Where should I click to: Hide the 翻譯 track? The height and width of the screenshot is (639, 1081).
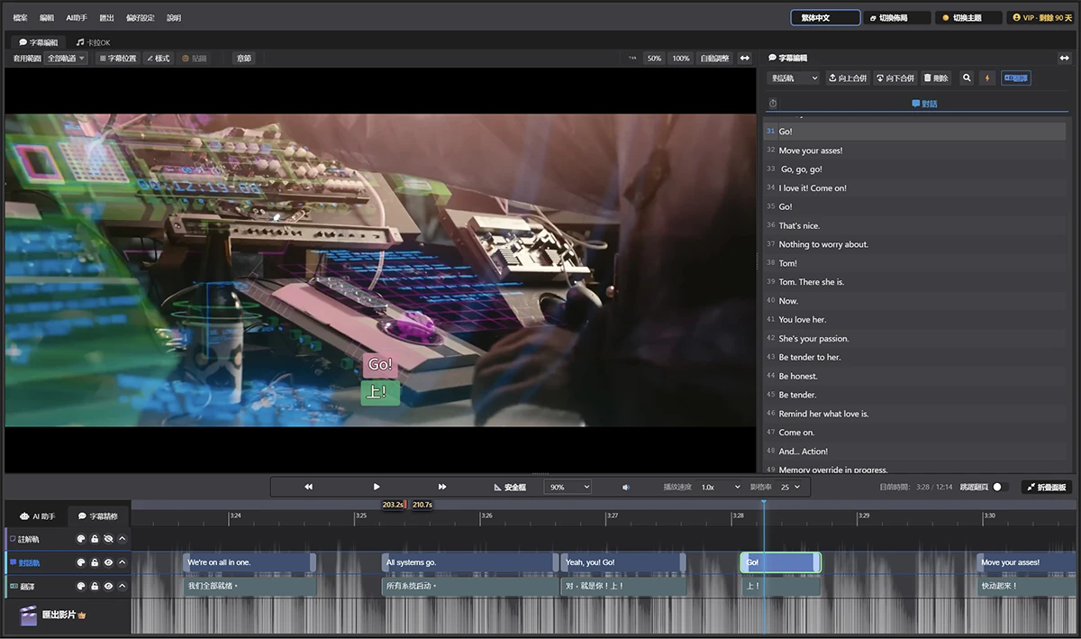108,587
